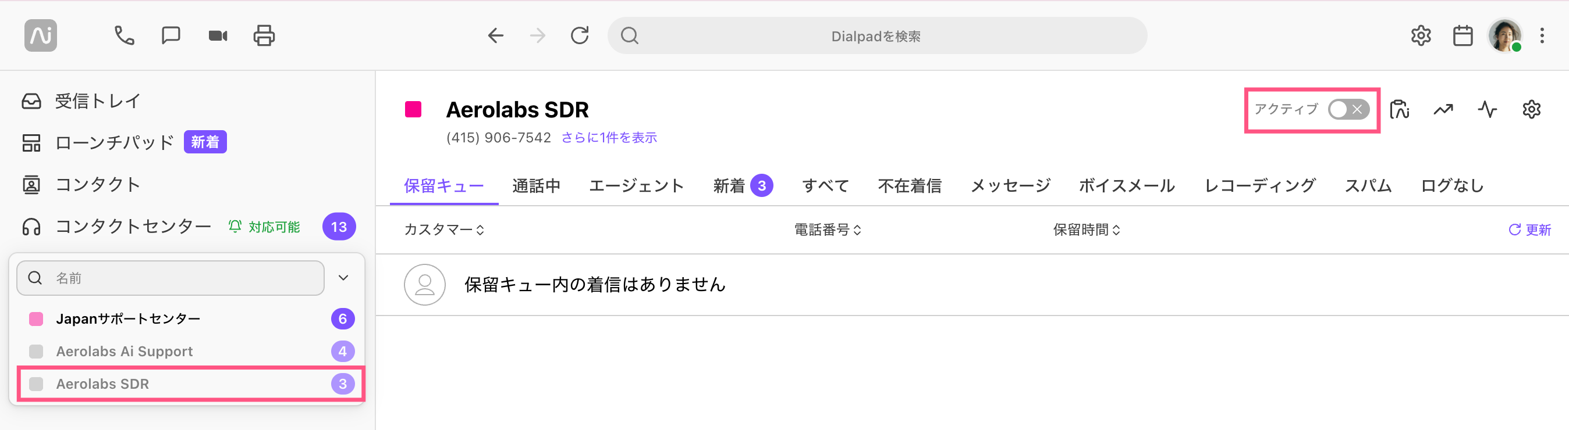Open the three-dot more options menu
The image size is (1569, 430).
(1542, 36)
